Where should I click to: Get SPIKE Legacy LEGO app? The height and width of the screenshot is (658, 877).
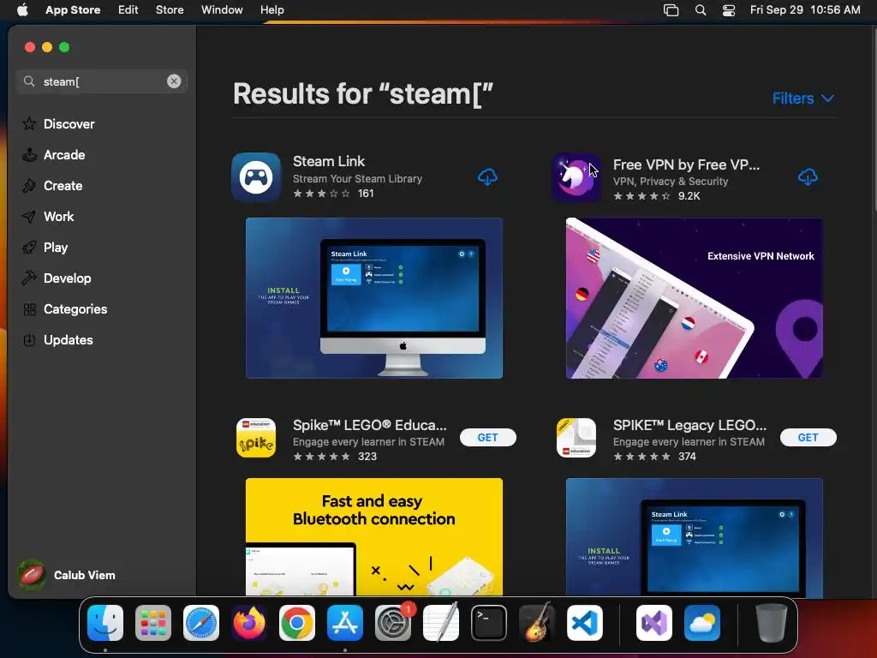click(808, 438)
